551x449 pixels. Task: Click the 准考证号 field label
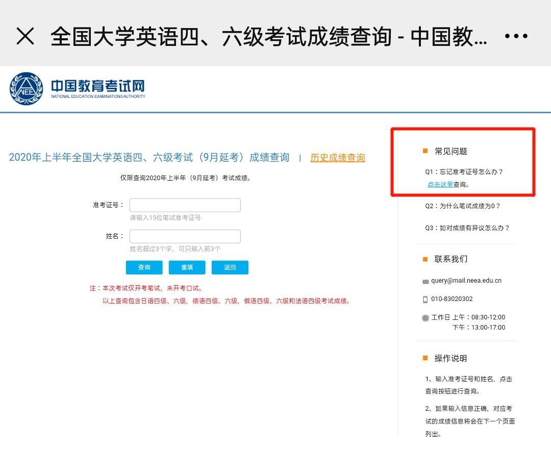coord(108,205)
